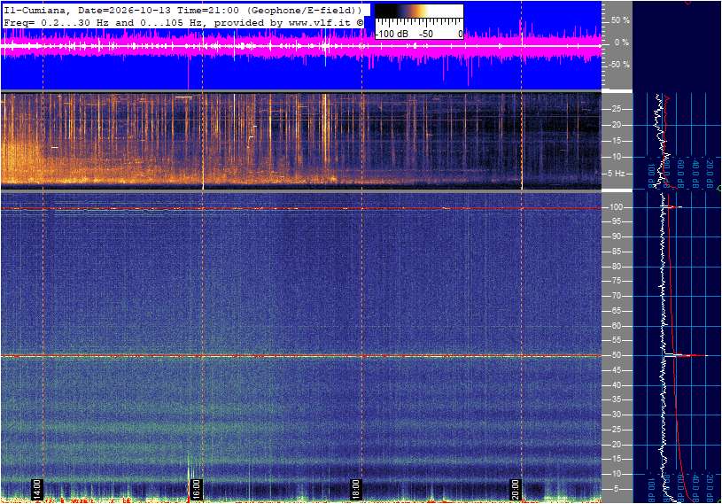This screenshot has width=722, height=504.
Task: Click the 100 Hz E-field axis label
Action: pos(616,207)
